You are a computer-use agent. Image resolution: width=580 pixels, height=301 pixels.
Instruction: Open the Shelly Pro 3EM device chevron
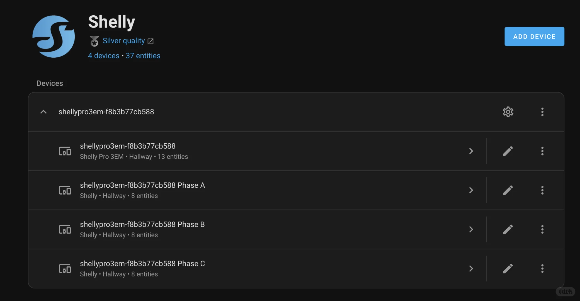(471, 151)
